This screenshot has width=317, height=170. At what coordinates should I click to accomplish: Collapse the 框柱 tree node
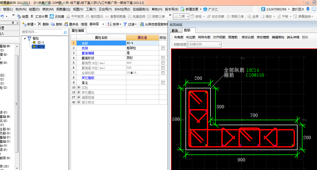(25, 38)
